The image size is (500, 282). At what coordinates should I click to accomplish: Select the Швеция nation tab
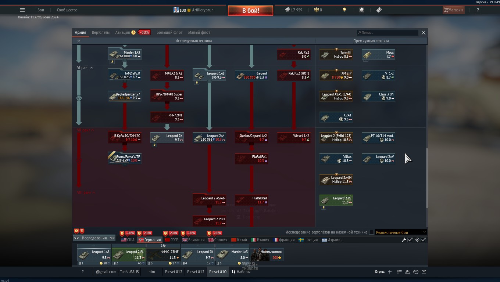(x=308, y=240)
